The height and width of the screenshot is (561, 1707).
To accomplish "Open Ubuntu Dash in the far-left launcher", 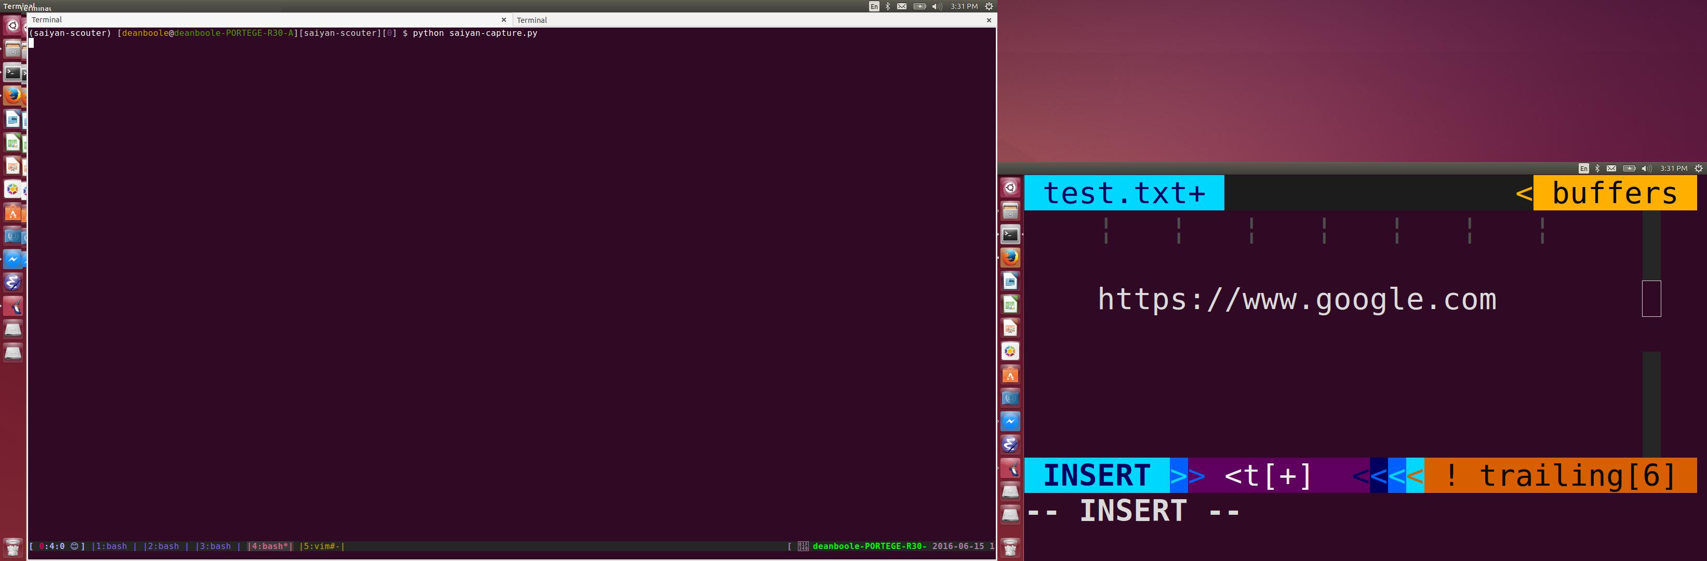I will point(12,26).
